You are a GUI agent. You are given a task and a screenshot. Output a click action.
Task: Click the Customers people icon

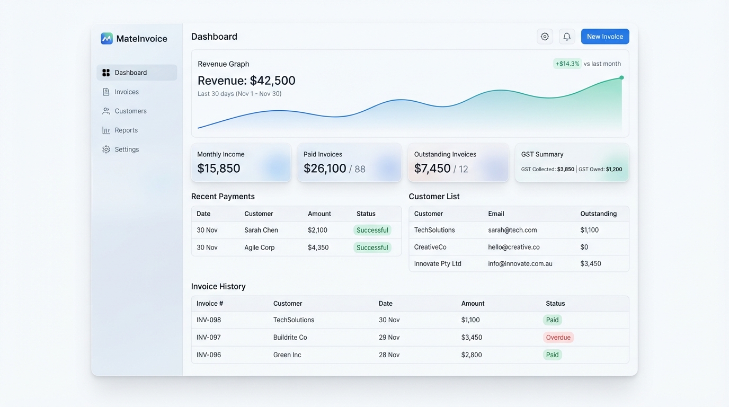pos(106,111)
